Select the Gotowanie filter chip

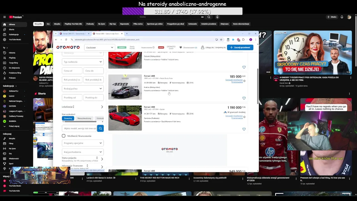(x=192, y=24)
